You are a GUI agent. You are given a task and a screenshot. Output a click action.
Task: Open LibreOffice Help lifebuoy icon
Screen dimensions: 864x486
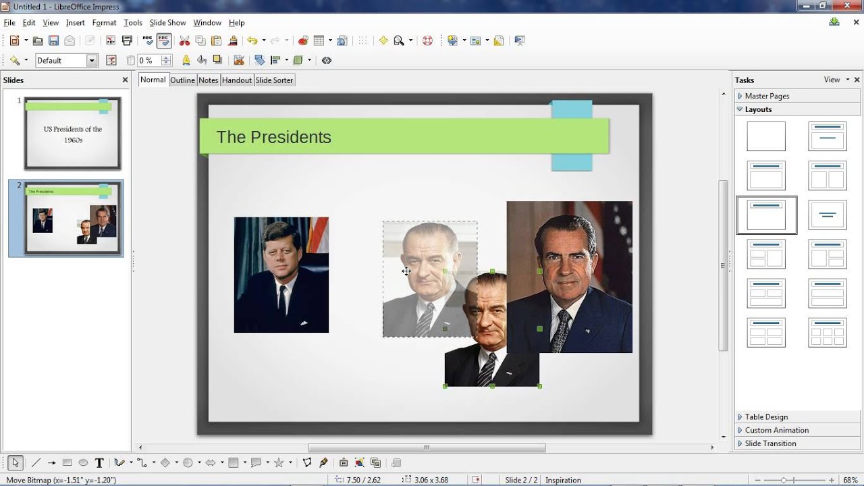[x=427, y=40]
